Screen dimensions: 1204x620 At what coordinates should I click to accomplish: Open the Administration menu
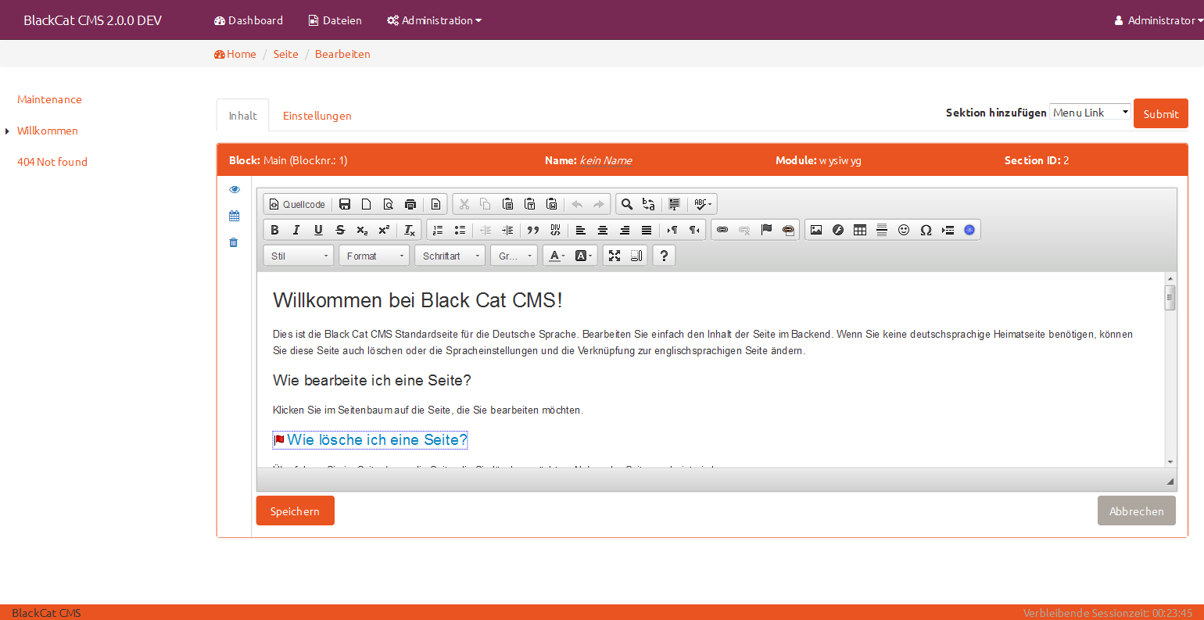tap(434, 20)
